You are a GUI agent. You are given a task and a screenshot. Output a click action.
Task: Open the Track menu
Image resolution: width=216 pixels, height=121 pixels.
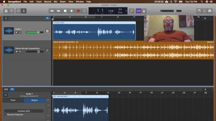click(x=39, y=2)
